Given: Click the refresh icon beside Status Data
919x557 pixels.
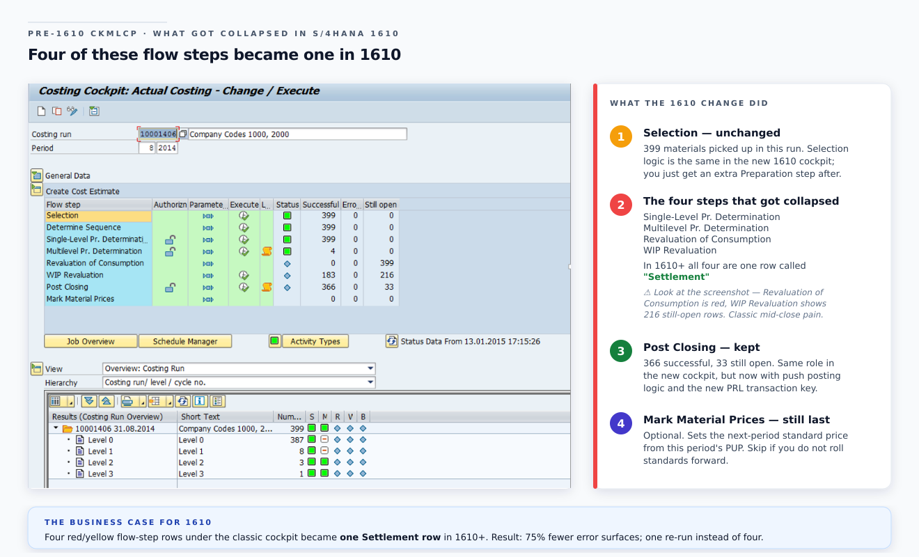Looking at the screenshot, I should tap(392, 341).
